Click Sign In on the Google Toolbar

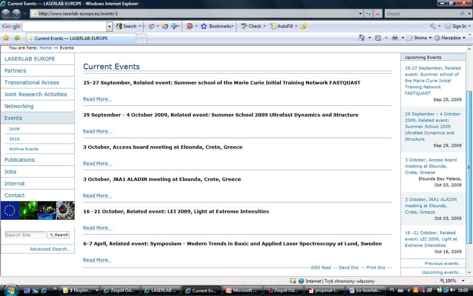[455, 26]
